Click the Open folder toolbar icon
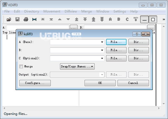 click(x=9, y=20)
